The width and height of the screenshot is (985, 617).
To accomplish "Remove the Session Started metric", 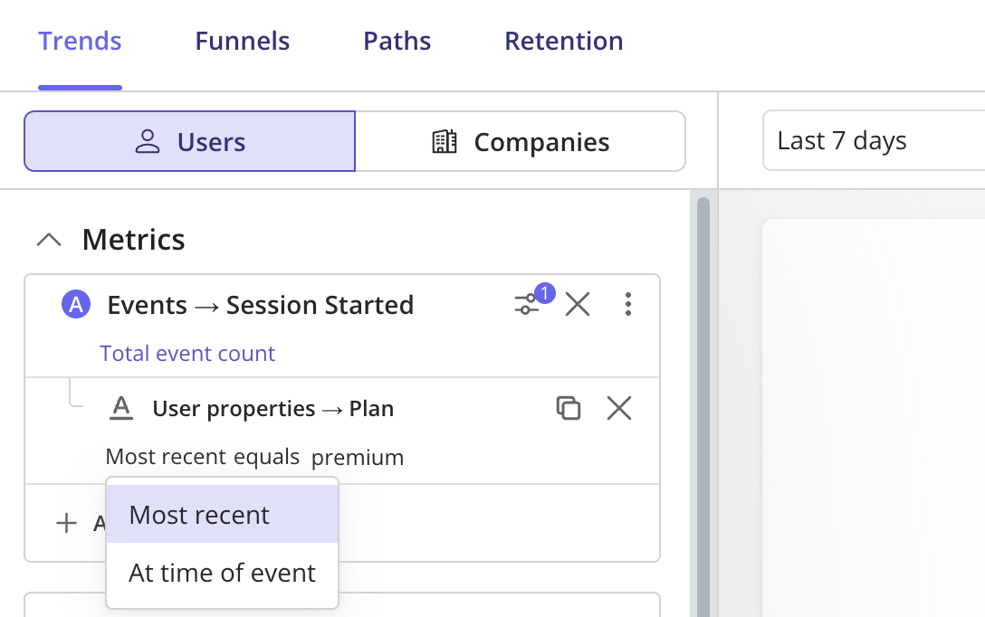I will (x=578, y=305).
